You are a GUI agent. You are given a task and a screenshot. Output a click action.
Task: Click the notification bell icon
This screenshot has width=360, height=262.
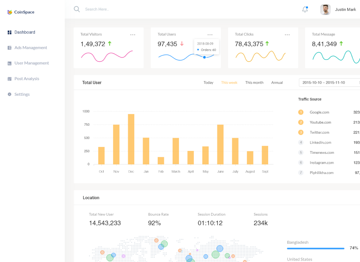coord(305,9)
